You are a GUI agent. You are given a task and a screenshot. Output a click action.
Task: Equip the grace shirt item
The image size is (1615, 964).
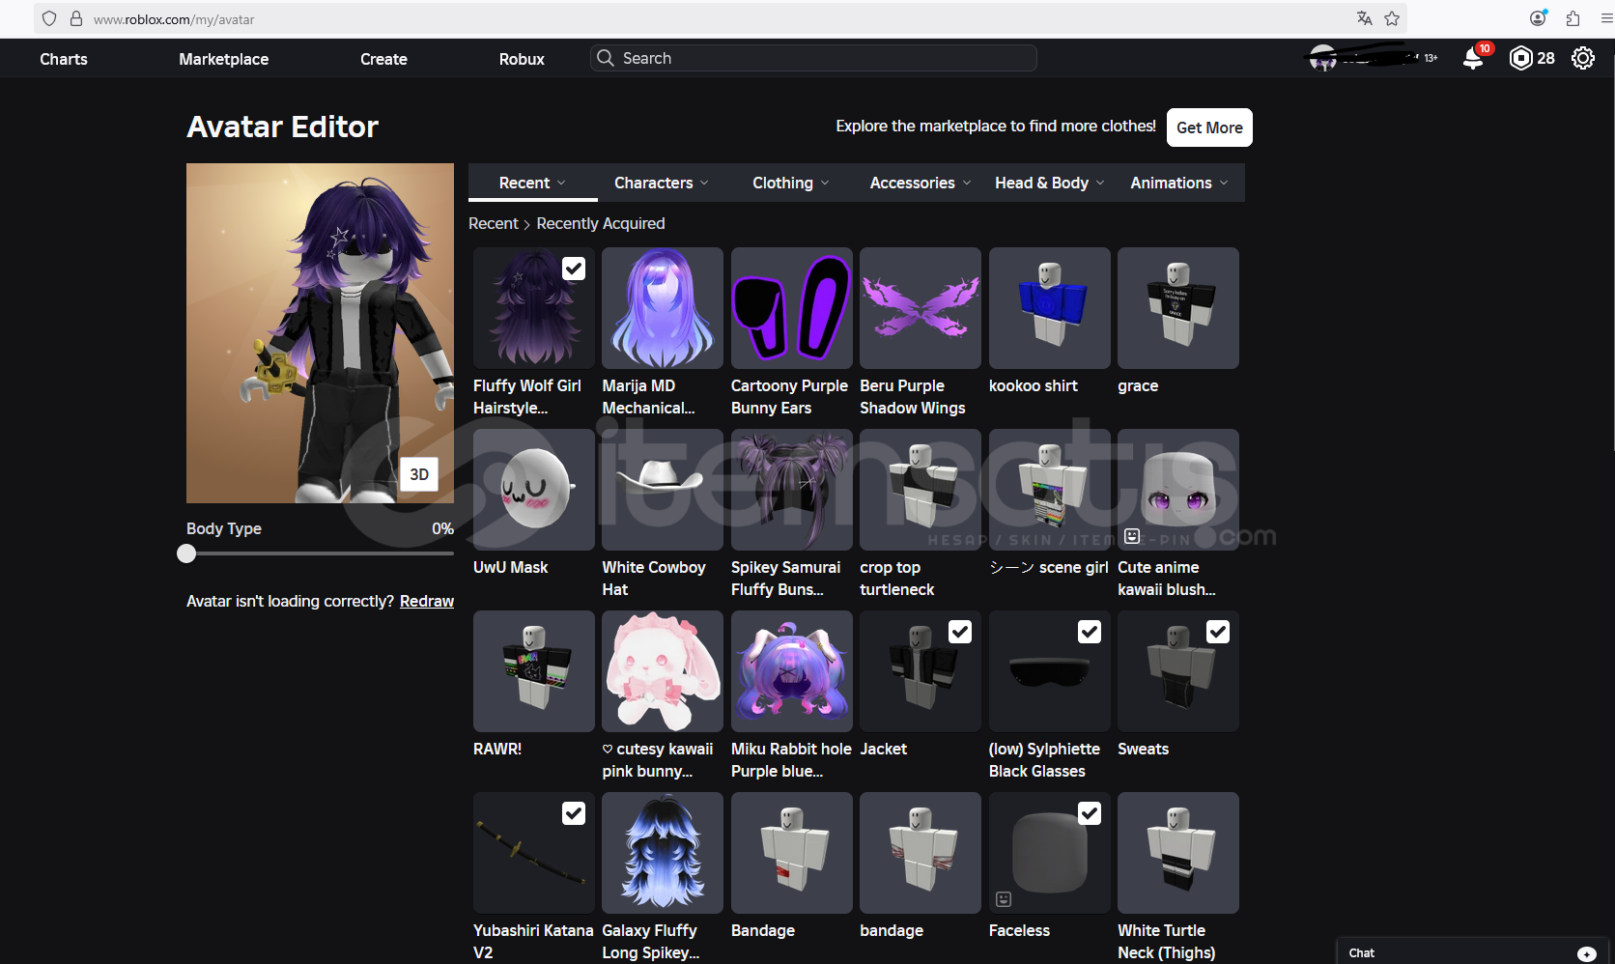[1178, 308]
